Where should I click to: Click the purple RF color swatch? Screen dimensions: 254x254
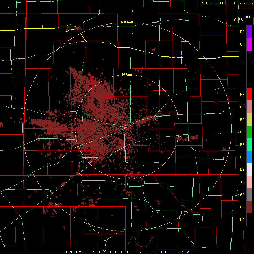(x=249, y=32)
